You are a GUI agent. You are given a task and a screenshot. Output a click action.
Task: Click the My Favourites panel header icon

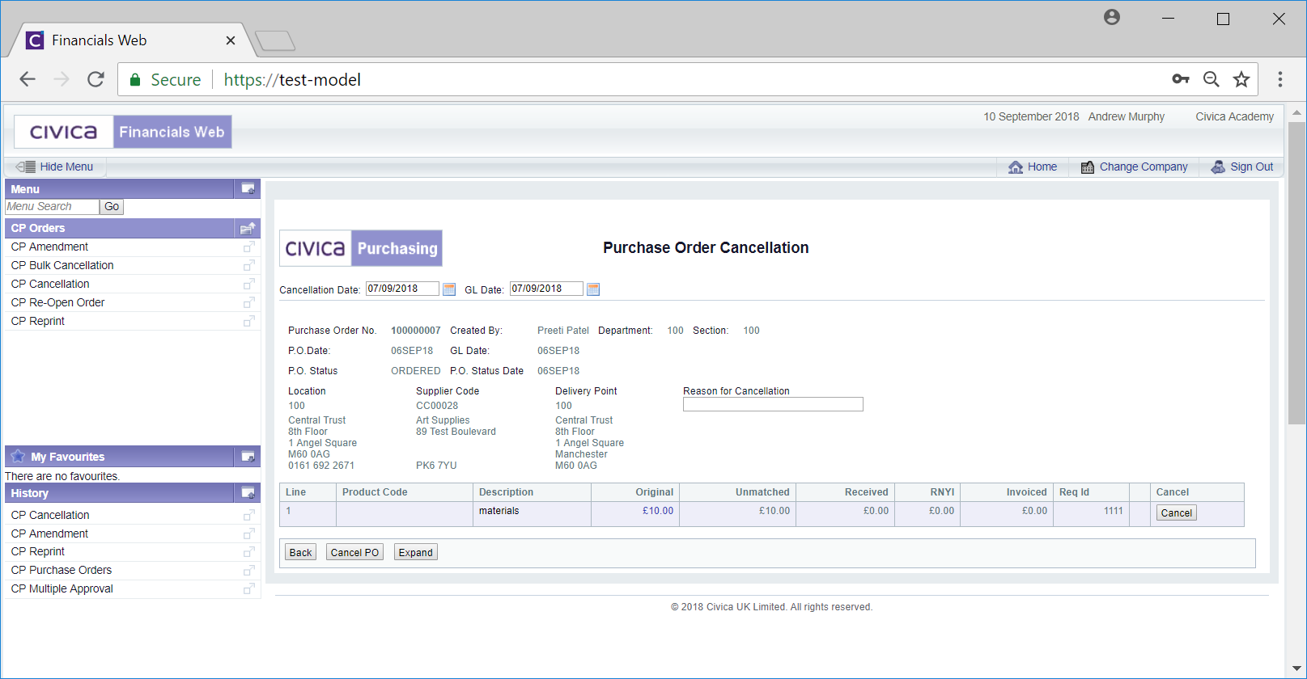(x=248, y=457)
